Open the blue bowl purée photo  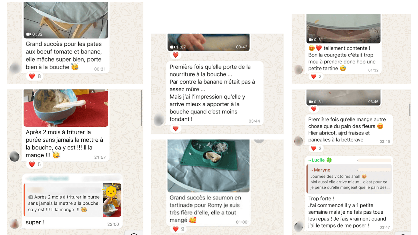66,108
